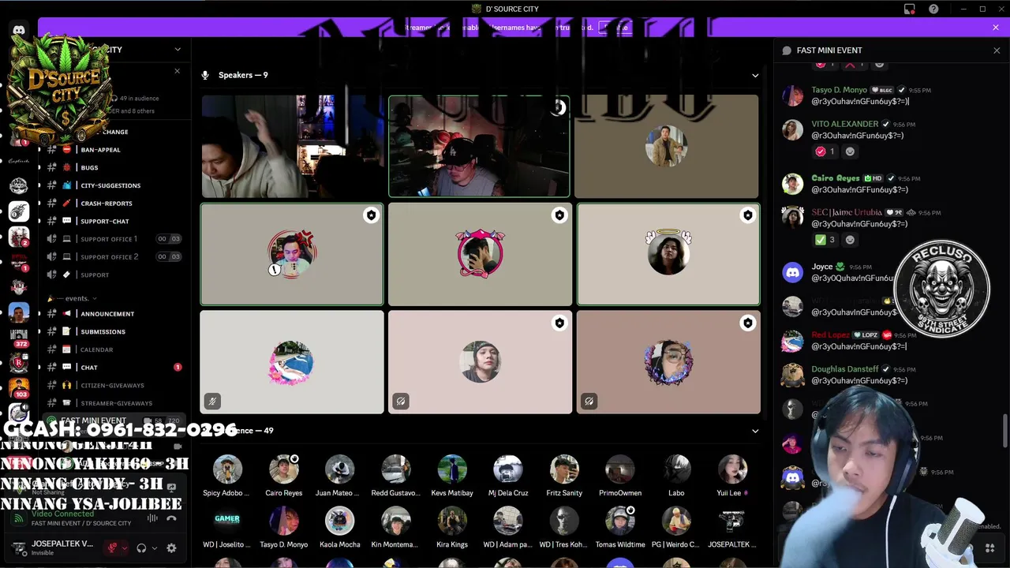The width and height of the screenshot is (1010, 568).
Task: Click Redd Gustavo's audience avatar
Action: click(395, 469)
